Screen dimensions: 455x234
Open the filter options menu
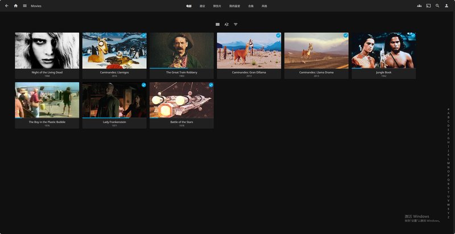(x=235, y=24)
